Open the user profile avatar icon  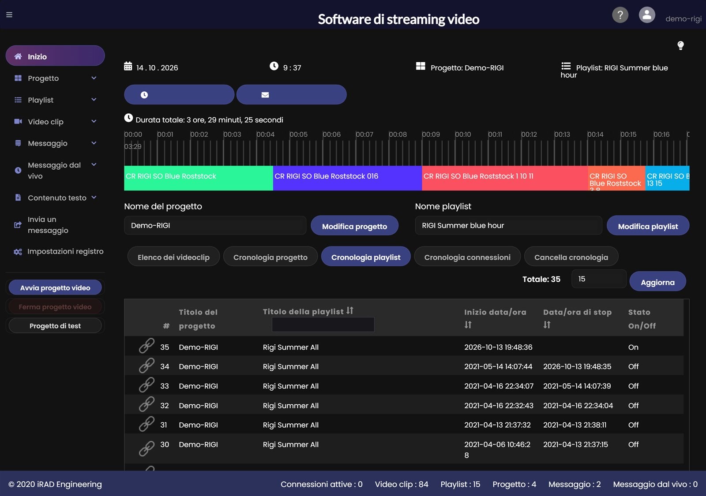pos(647,15)
